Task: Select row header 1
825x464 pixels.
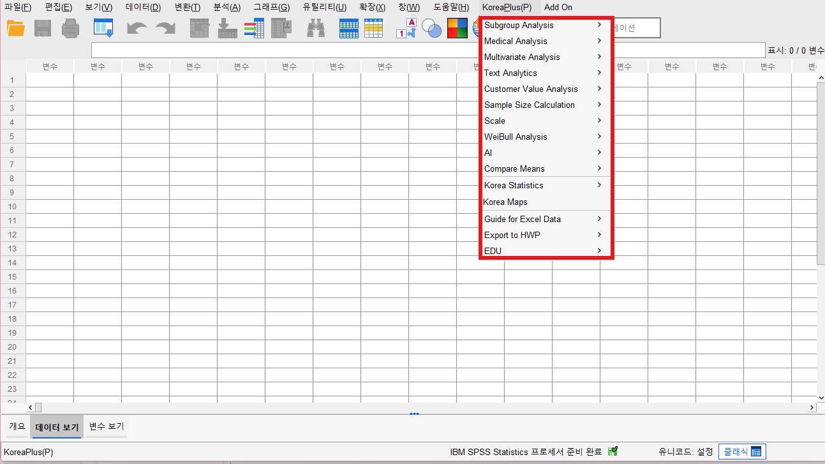Action: (x=12, y=80)
